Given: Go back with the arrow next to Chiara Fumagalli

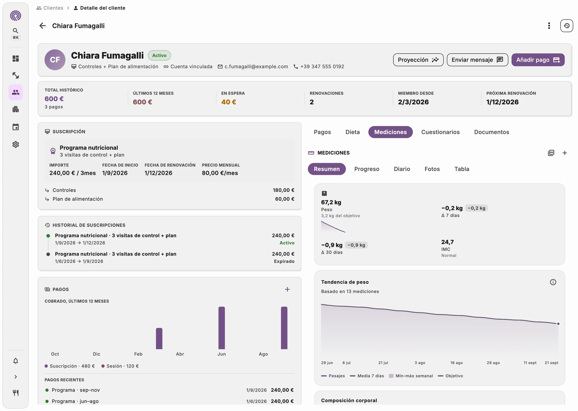Looking at the screenshot, I should [42, 26].
